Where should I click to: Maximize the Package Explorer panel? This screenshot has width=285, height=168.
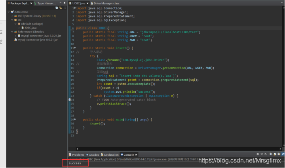point(65,3)
